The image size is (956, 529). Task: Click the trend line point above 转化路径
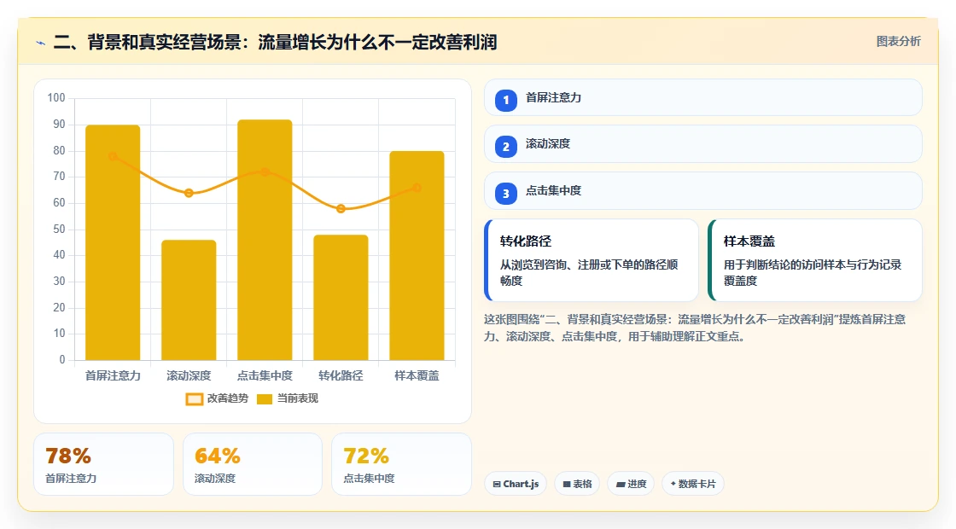click(341, 208)
